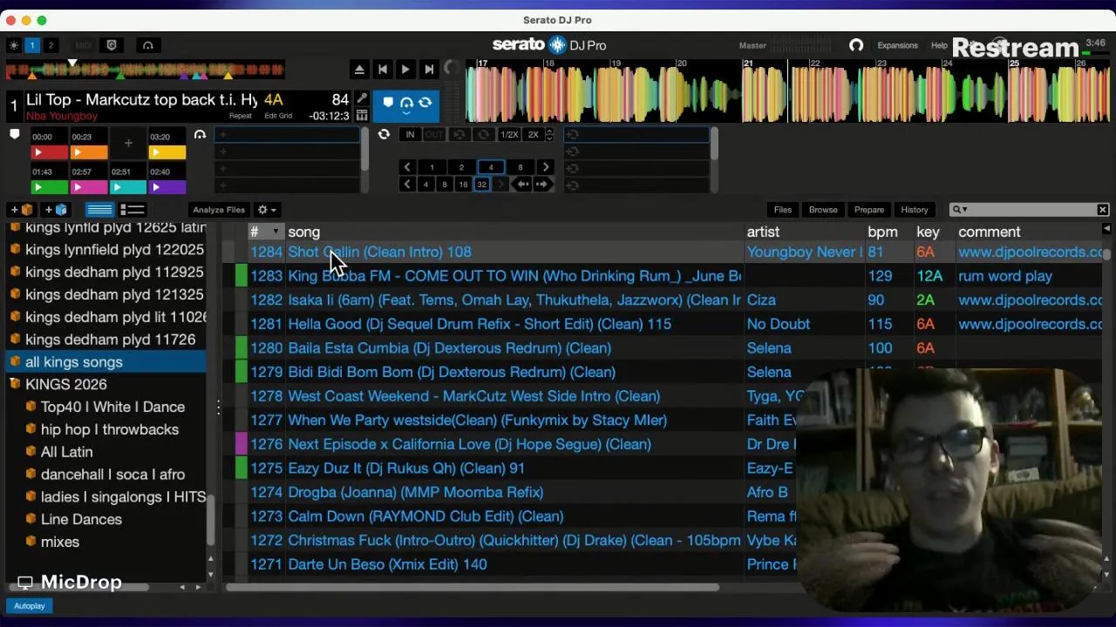The height and width of the screenshot is (627, 1116).
Task: Select 2-beat auto loop
Action: [x=461, y=167]
